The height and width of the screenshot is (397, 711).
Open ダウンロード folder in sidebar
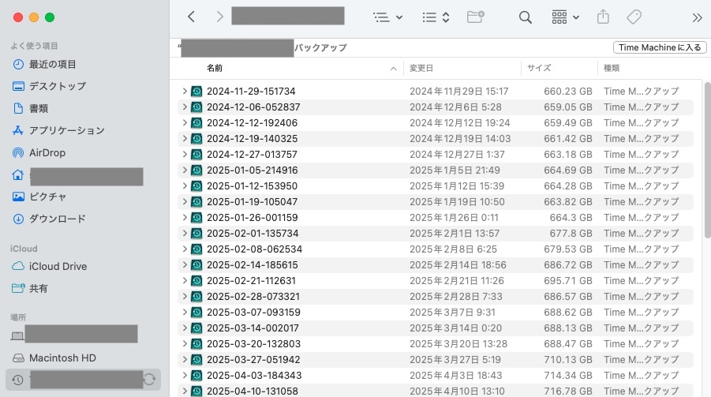(57, 219)
